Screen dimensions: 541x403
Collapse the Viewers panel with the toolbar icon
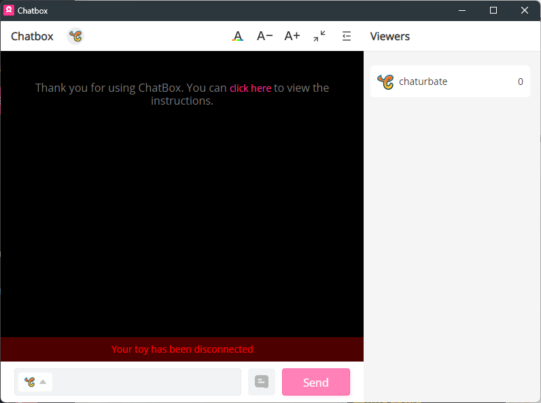347,37
